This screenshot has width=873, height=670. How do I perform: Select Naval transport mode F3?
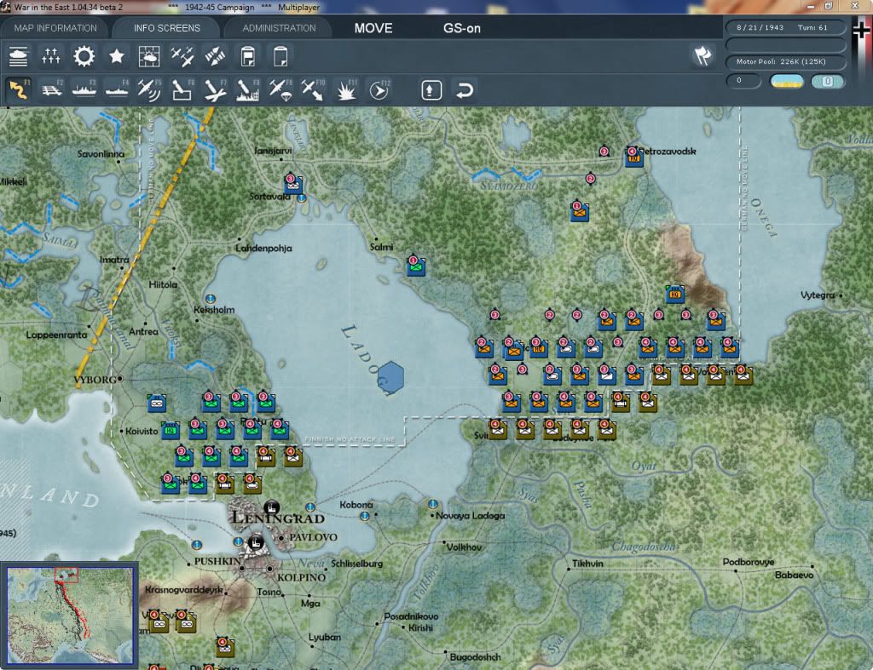84,89
